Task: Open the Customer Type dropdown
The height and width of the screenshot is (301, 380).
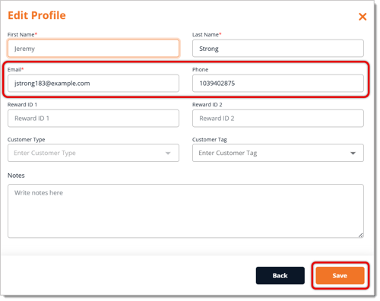Action: pos(93,153)
